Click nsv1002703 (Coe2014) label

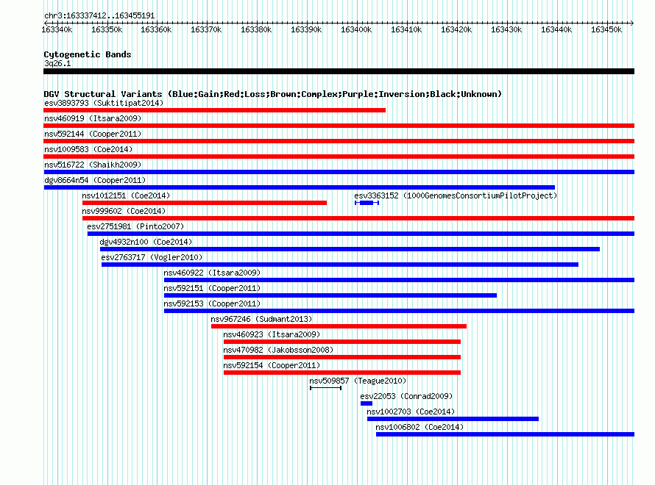point(411,412)
